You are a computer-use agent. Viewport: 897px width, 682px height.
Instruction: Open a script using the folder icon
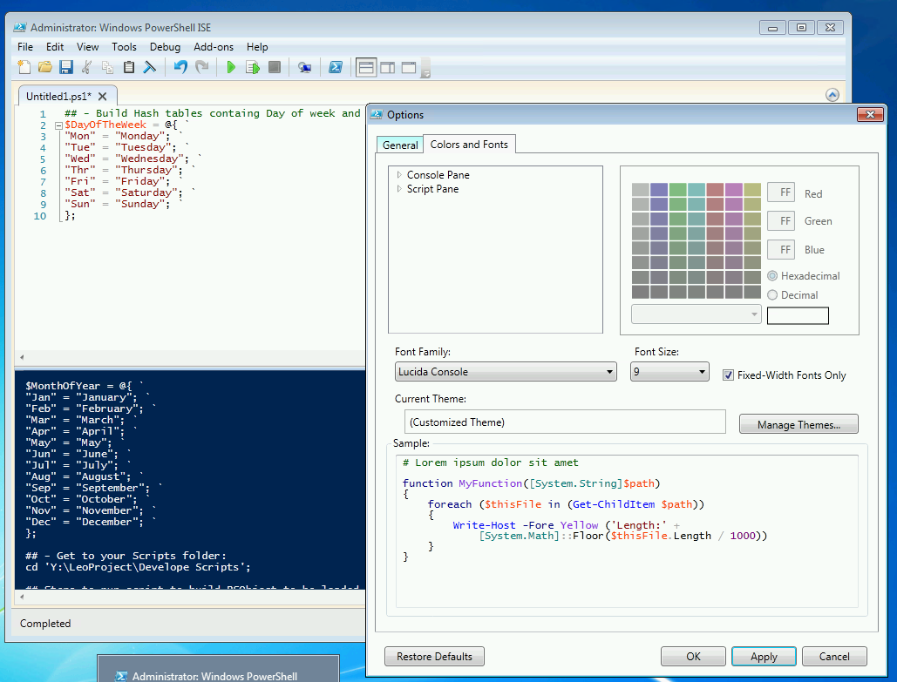(45, 67)
